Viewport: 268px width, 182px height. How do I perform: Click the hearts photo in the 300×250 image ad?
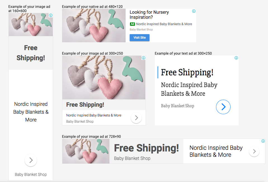coord(104,77)
